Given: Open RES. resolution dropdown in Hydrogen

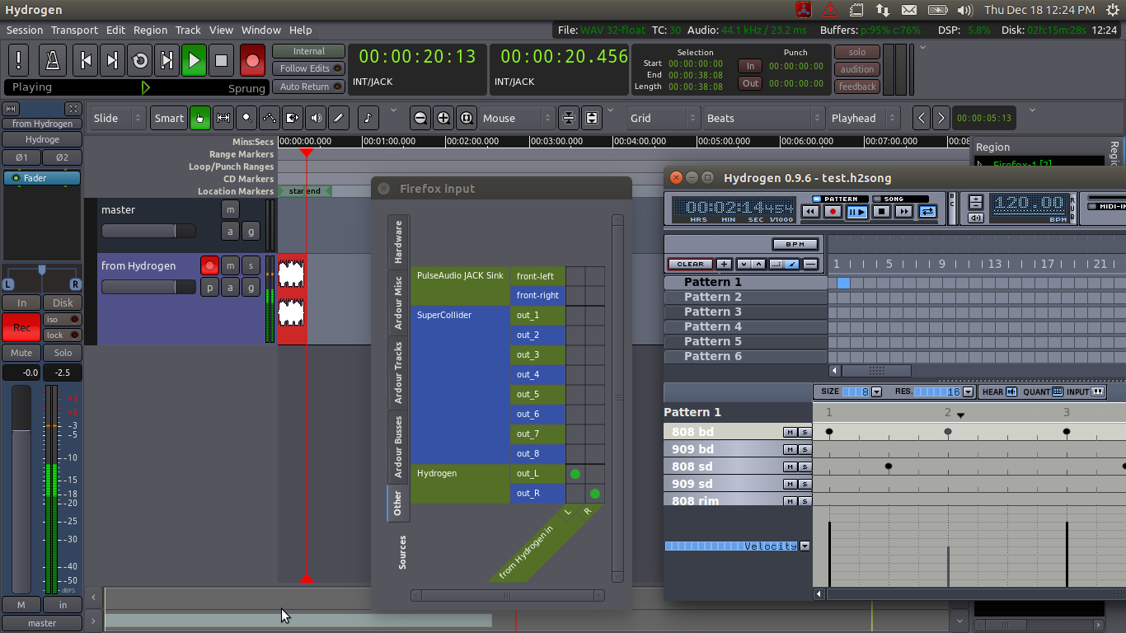Looking at the screenshot, I should click(968, 392).
